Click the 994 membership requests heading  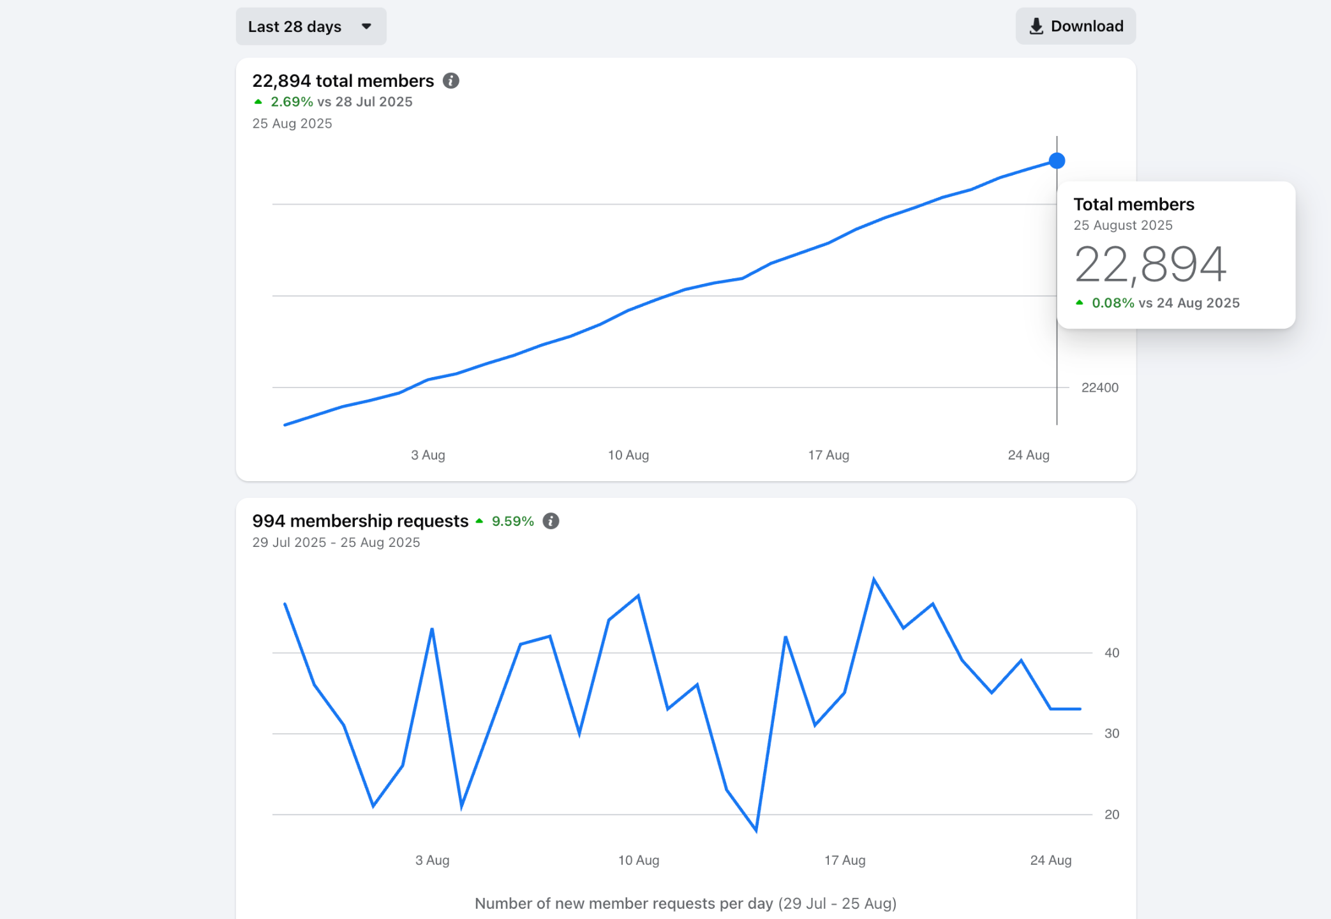360,521
